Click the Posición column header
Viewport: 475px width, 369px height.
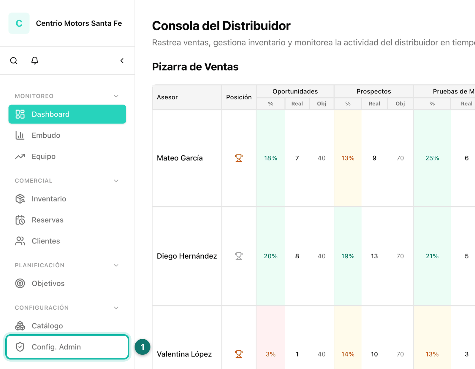click(x=239, y=97)
